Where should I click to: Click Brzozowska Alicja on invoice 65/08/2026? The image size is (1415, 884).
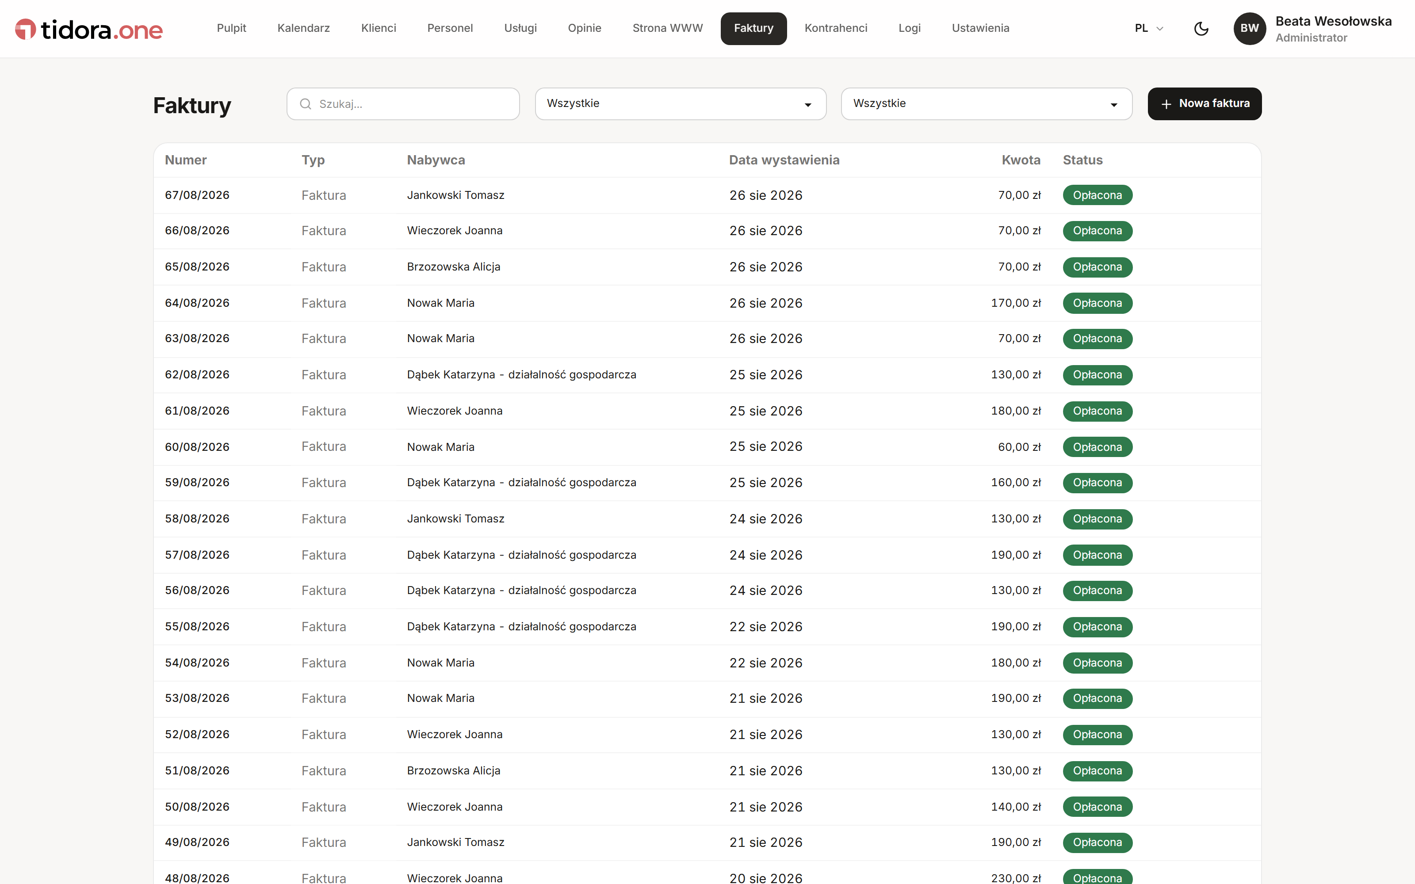(454, 267)
